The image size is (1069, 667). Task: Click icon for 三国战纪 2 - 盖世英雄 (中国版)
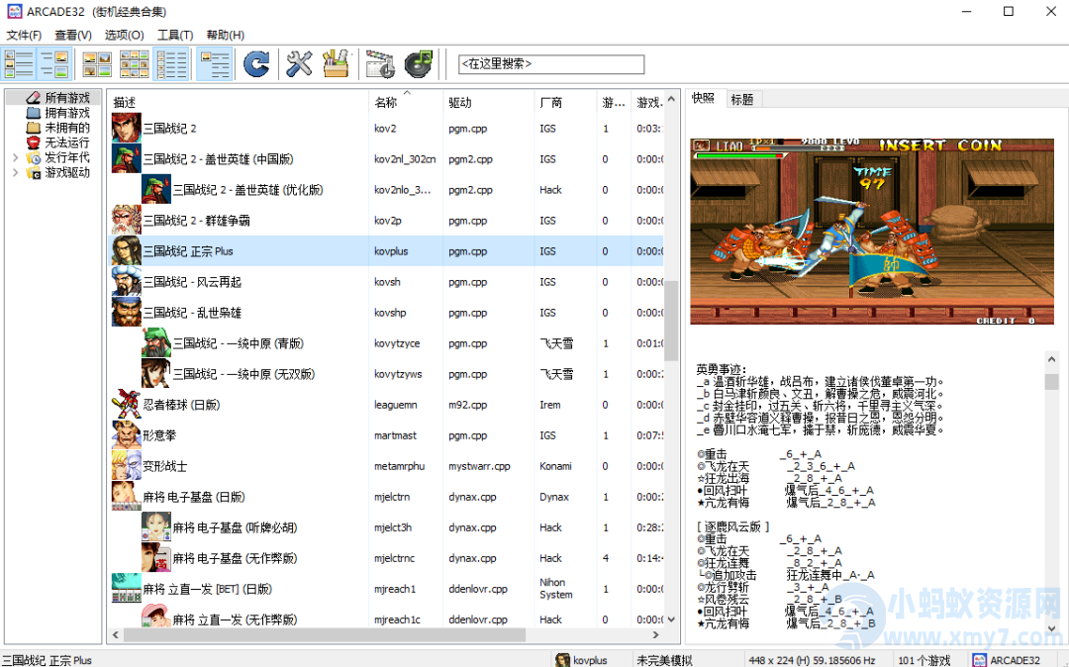[126, 158]
